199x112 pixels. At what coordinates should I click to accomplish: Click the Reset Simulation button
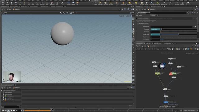pos(143,24)
